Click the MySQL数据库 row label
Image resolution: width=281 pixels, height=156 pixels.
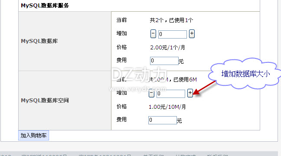(x=39, y=41)
